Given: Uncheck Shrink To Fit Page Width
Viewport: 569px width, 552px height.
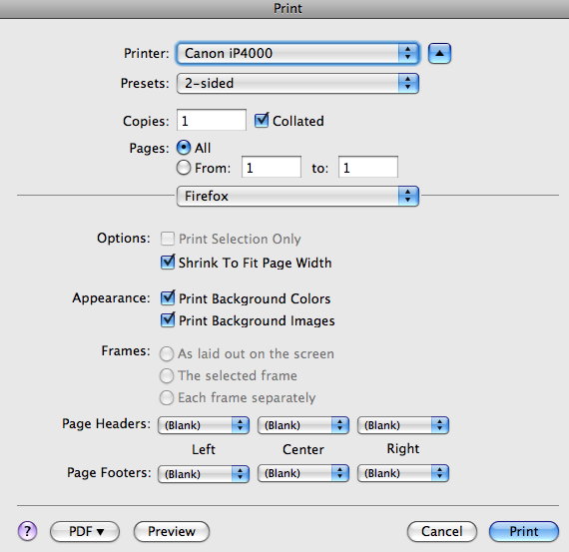Looking at the screenshot, I should (x=168, y=262).
